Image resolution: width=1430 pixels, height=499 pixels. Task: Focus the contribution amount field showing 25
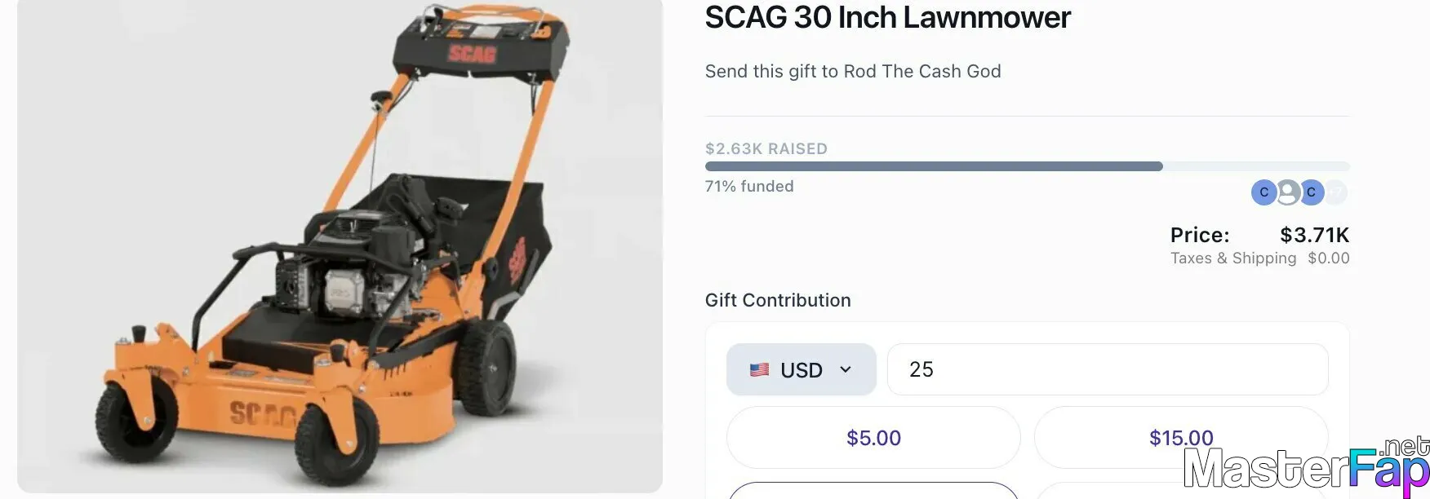pyautogui.click(x=1108, y=369)
